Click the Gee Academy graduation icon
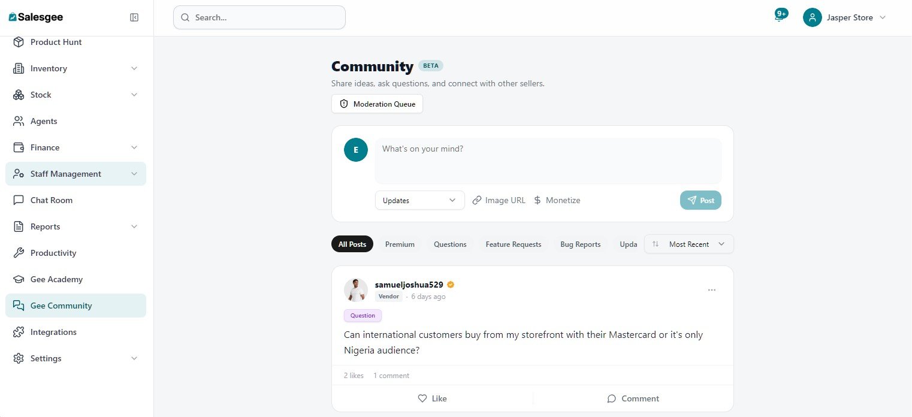 [19, 279]
